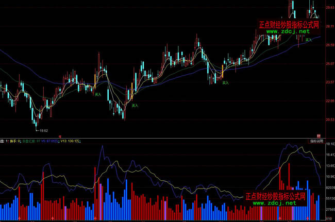
Task: Click the 指标说明 button
Action: pyautogui.click(x=315, y=141)
